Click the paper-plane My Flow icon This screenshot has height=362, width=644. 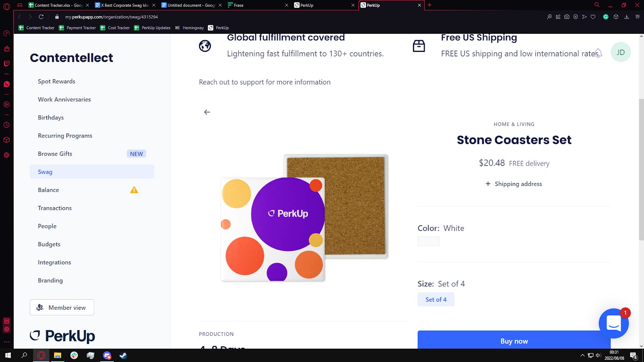[584, 17]
